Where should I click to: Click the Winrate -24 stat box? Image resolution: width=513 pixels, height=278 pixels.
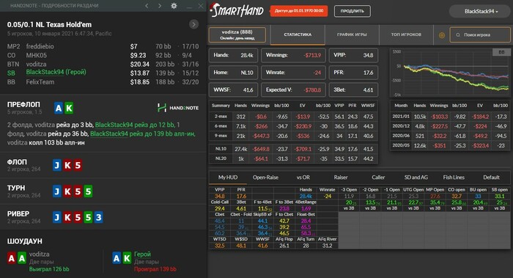[293, 73]
